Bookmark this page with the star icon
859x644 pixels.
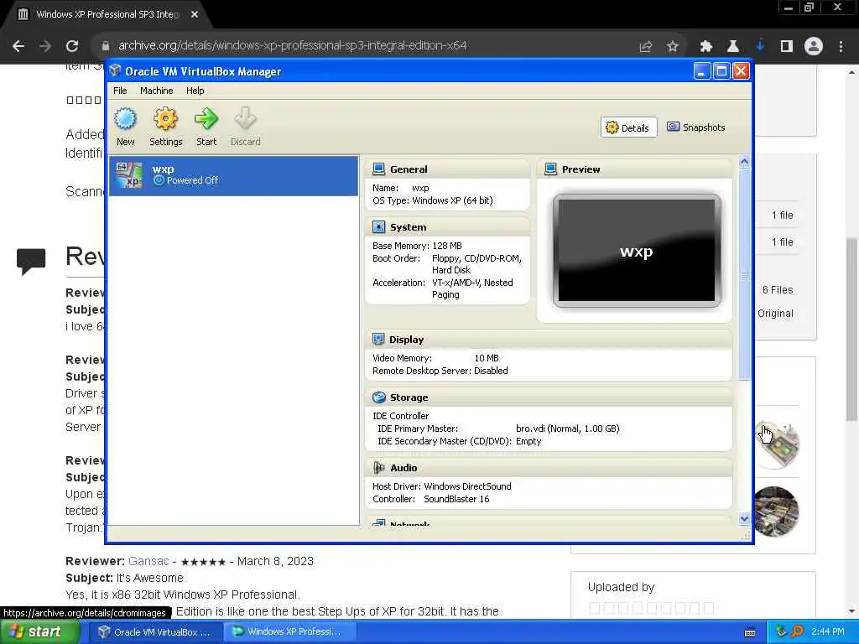pos(673,47)
